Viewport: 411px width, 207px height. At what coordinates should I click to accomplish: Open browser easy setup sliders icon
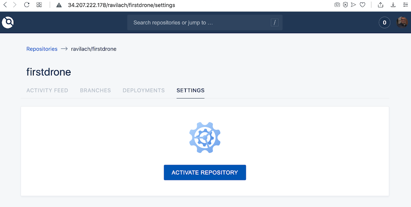(406, 5)
